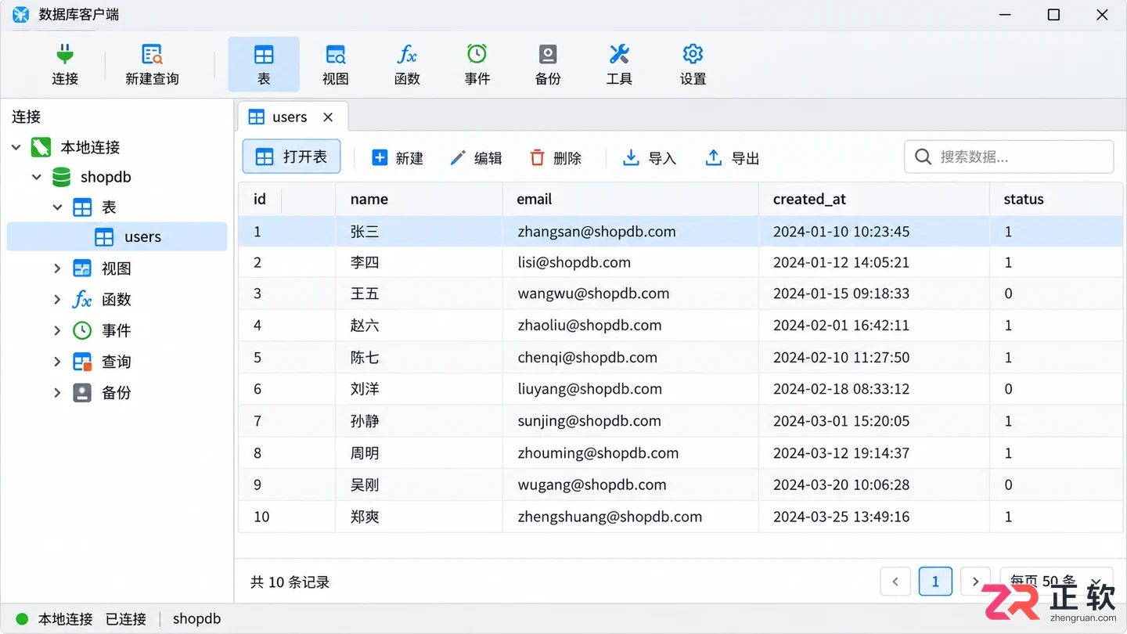
Task: Click the 编辑 pencil button
Action: pos(476,158)
